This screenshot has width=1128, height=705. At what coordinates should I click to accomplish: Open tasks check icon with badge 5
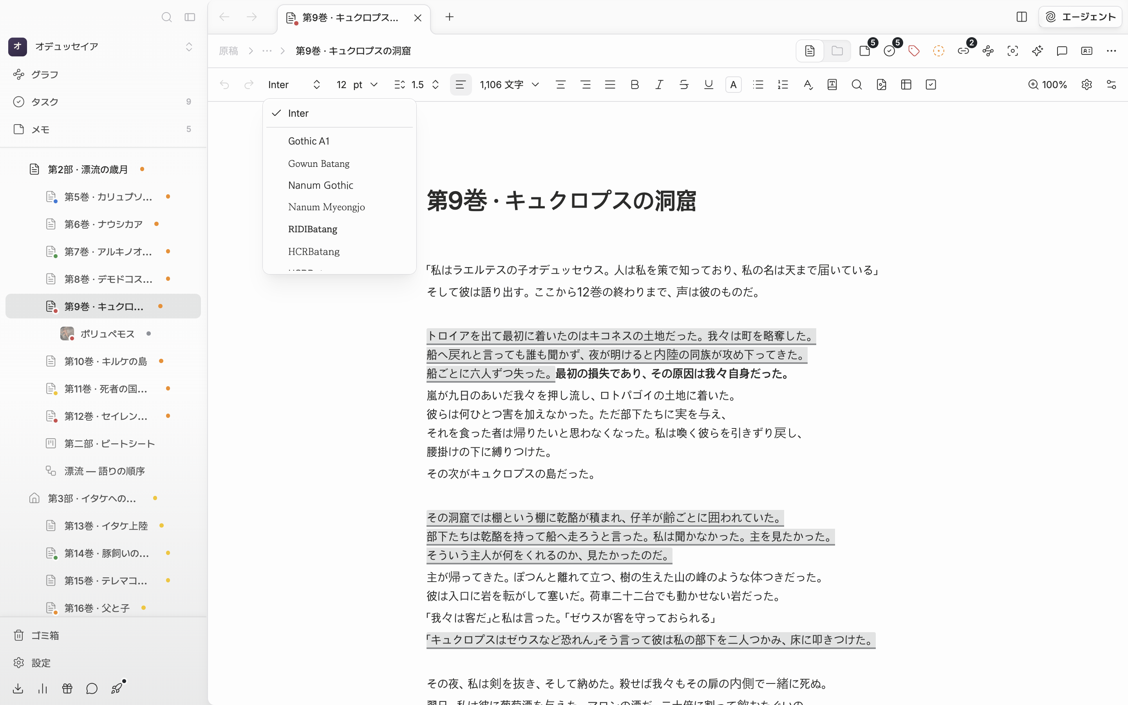890,51
